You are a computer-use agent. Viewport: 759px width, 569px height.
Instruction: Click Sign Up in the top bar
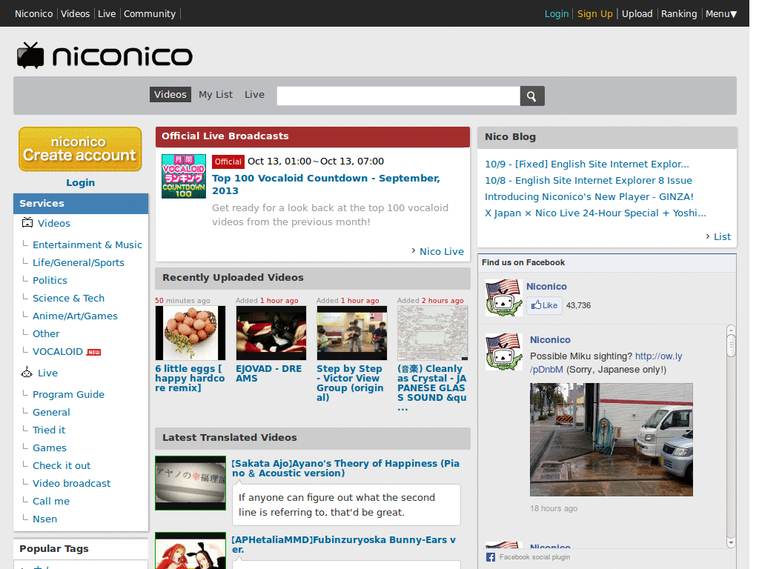(x=595, y=13)
